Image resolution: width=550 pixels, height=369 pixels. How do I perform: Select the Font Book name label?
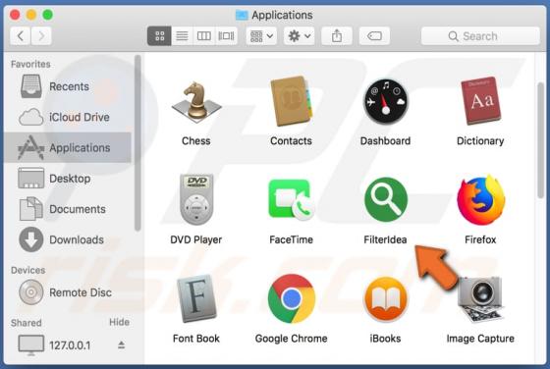point(196,339)
